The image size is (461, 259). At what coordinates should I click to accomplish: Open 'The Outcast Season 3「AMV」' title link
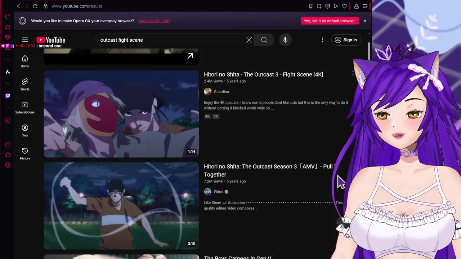(269, 171)
